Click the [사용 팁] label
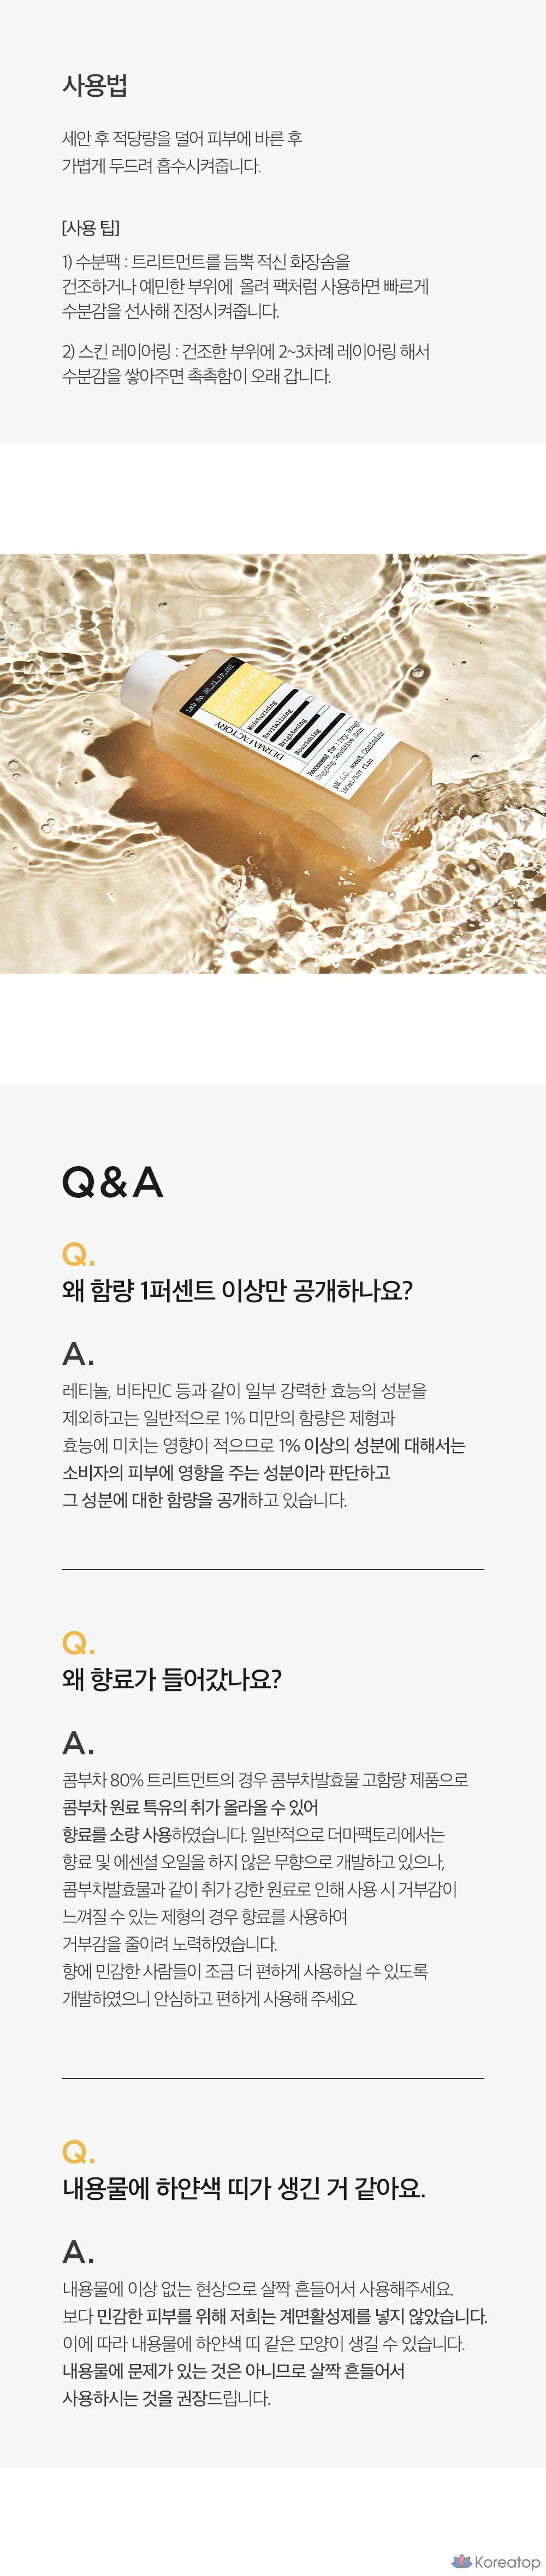This screenshot has width=546, height=2576. click(90, 228)
